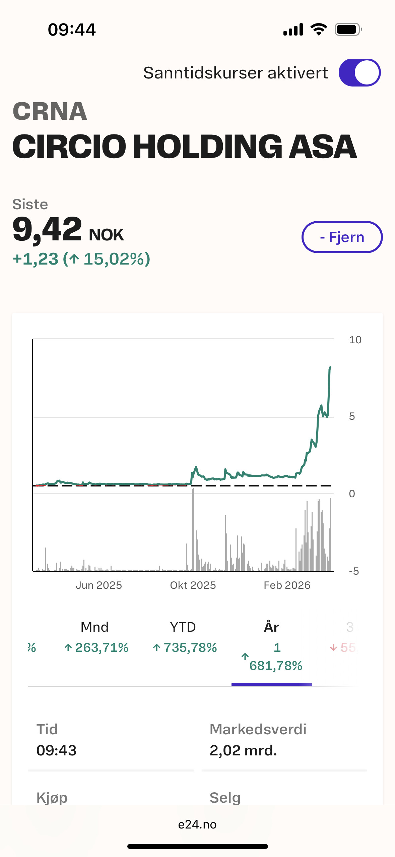Tap the tallest October volume bar
This screenshot has width=395, height=857.
pyautogui.click(x=193, y=530)
